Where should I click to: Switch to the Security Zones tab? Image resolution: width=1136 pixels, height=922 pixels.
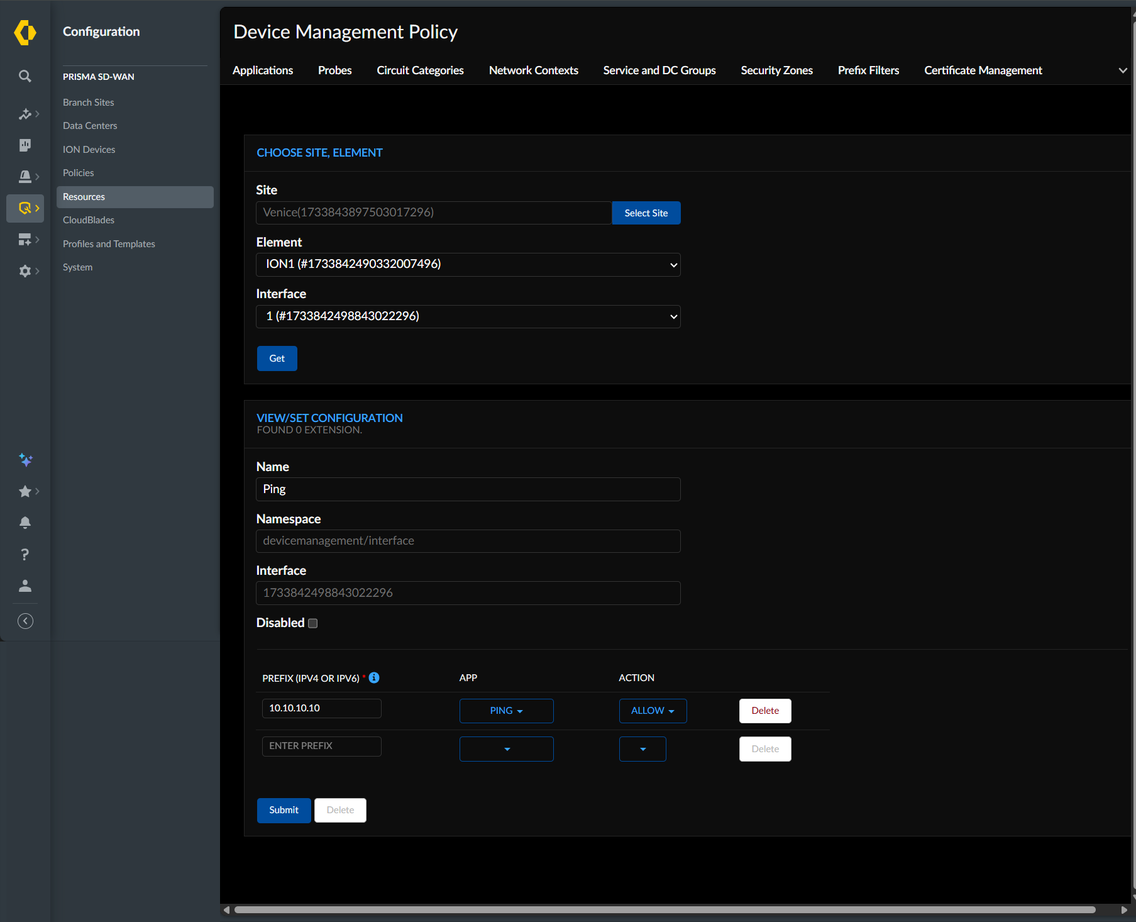pyautogui.click(x=776, y=70)
